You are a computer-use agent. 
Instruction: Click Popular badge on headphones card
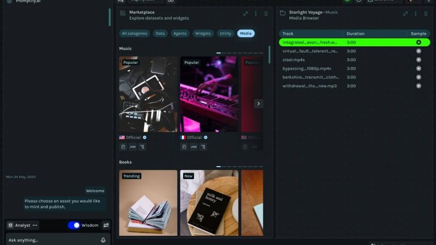130,63
